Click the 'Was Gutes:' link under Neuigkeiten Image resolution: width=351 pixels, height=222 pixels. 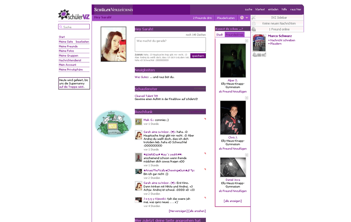click(142, 77)
